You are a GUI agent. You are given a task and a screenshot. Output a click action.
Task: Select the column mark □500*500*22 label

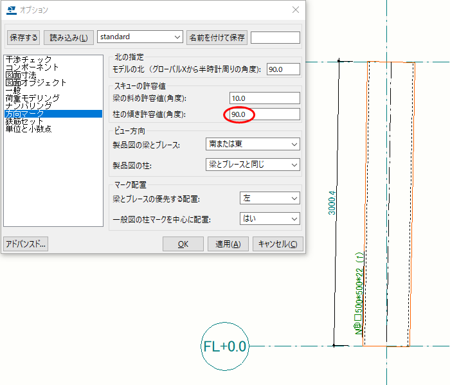(359, 294)
